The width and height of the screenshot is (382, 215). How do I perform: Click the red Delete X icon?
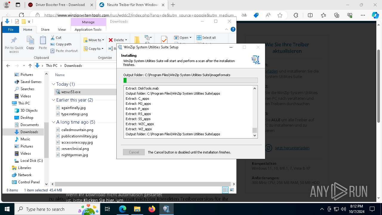click(111, 40)
